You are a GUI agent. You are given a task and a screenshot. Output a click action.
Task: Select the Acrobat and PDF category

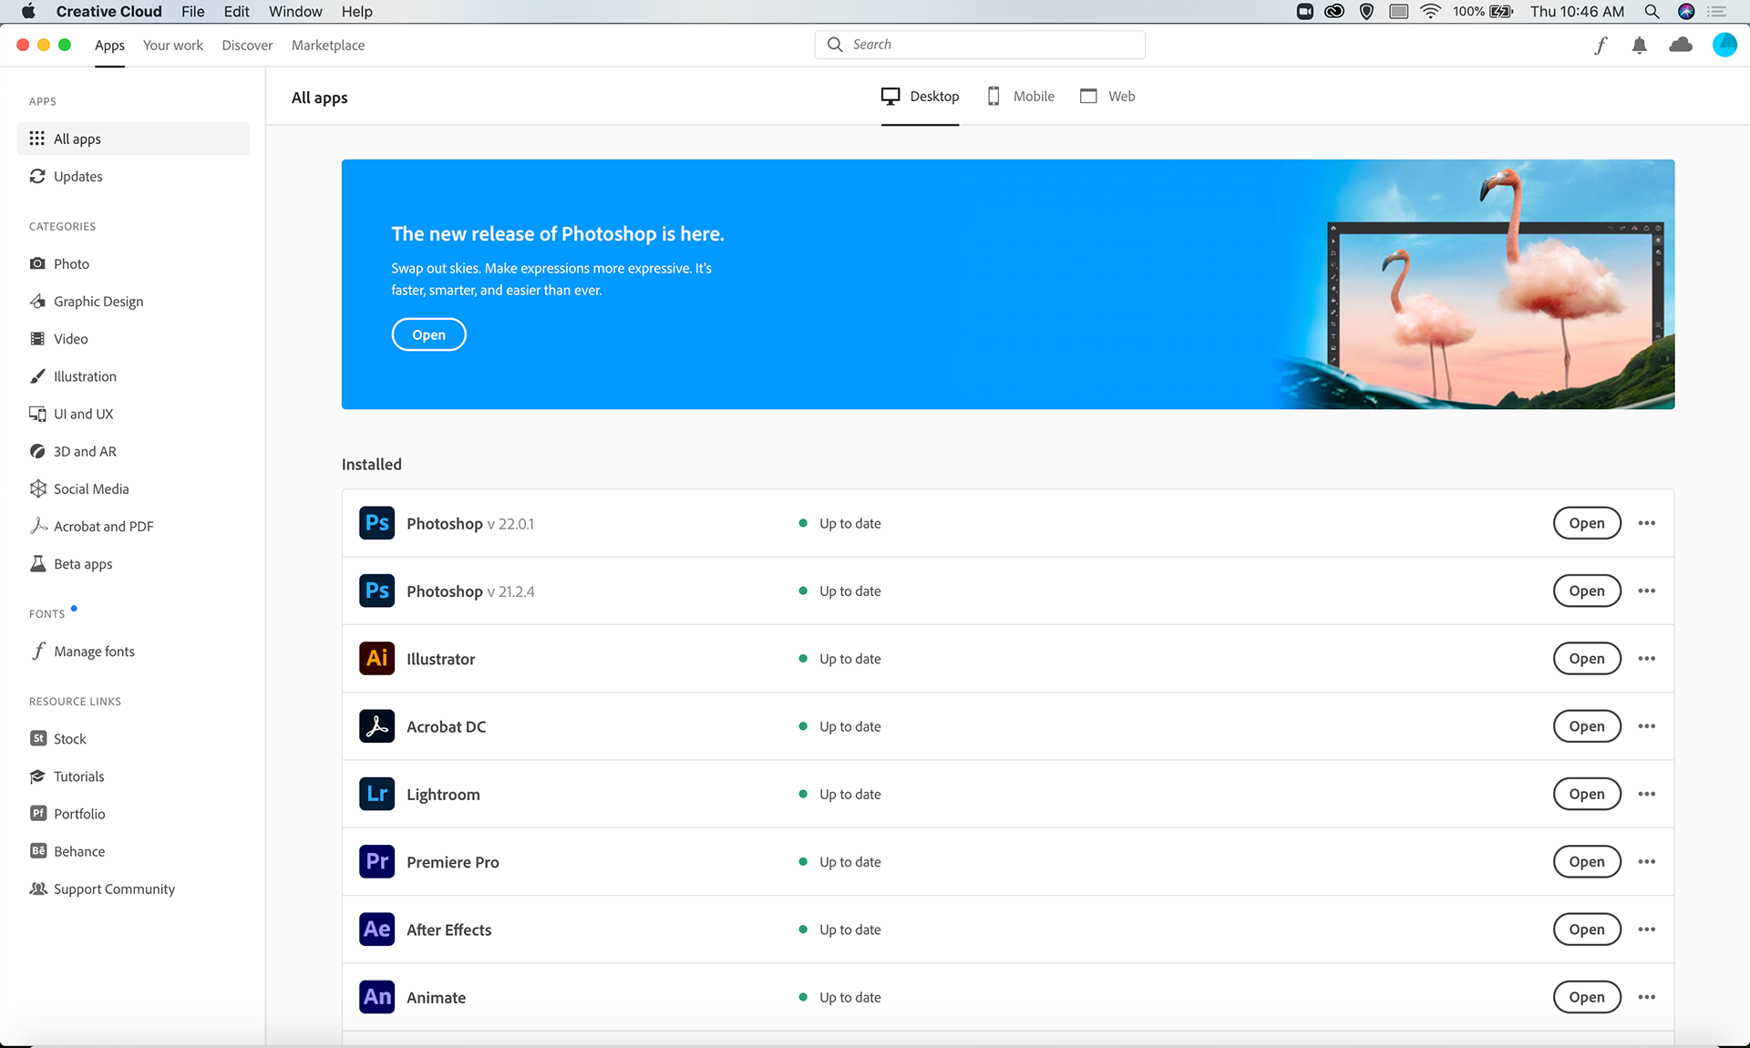(x=133, y=526)
